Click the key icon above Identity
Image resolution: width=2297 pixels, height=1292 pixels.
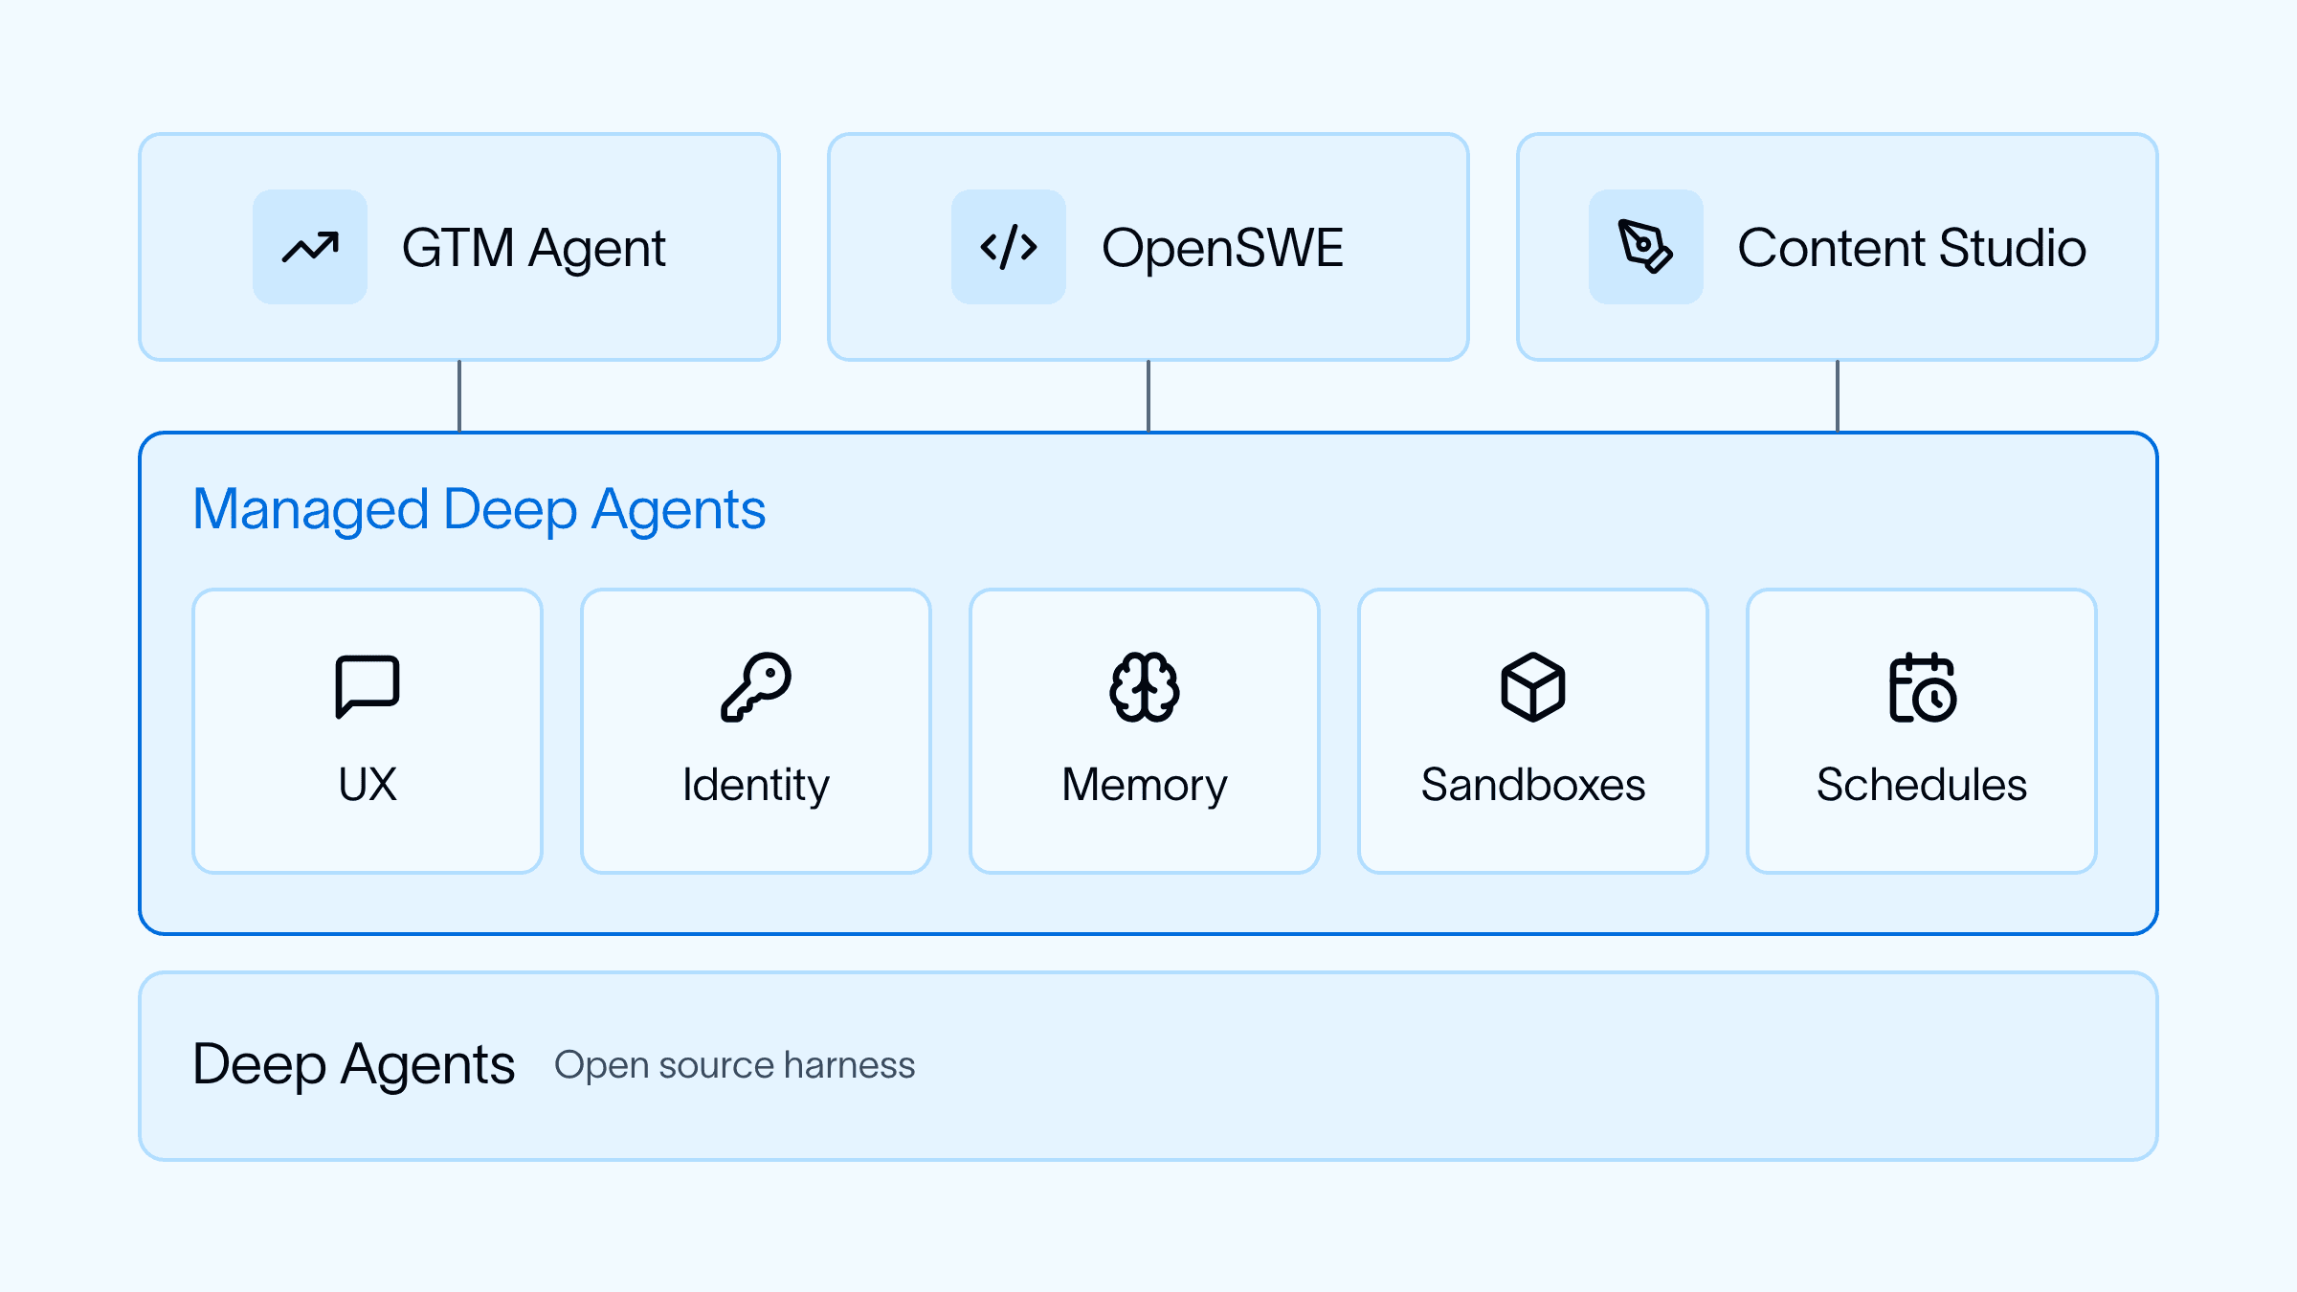tap(756, 687)
